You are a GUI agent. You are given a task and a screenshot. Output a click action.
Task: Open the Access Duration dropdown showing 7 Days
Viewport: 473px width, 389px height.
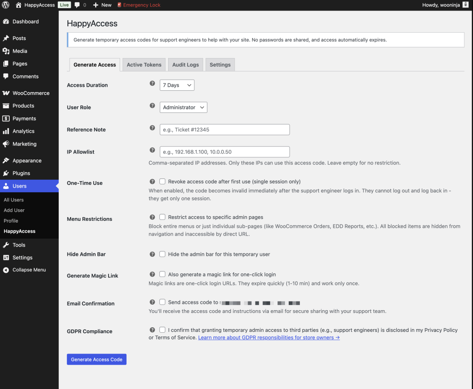click(x=177, y=85)
